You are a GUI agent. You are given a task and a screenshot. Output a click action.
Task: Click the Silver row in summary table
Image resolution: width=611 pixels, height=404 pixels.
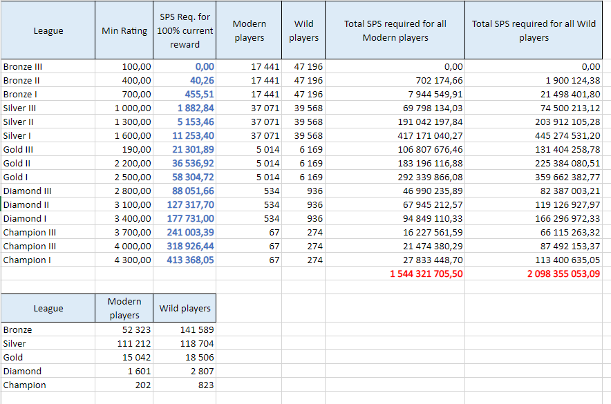pyautogui.click(x=109, y=343)
